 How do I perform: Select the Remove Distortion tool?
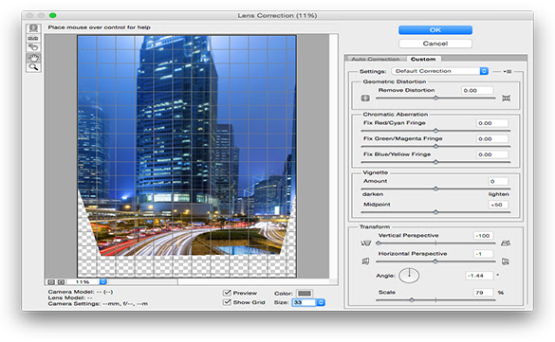pos(33,27)
